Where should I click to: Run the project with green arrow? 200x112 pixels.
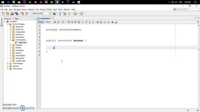point(69,13)
